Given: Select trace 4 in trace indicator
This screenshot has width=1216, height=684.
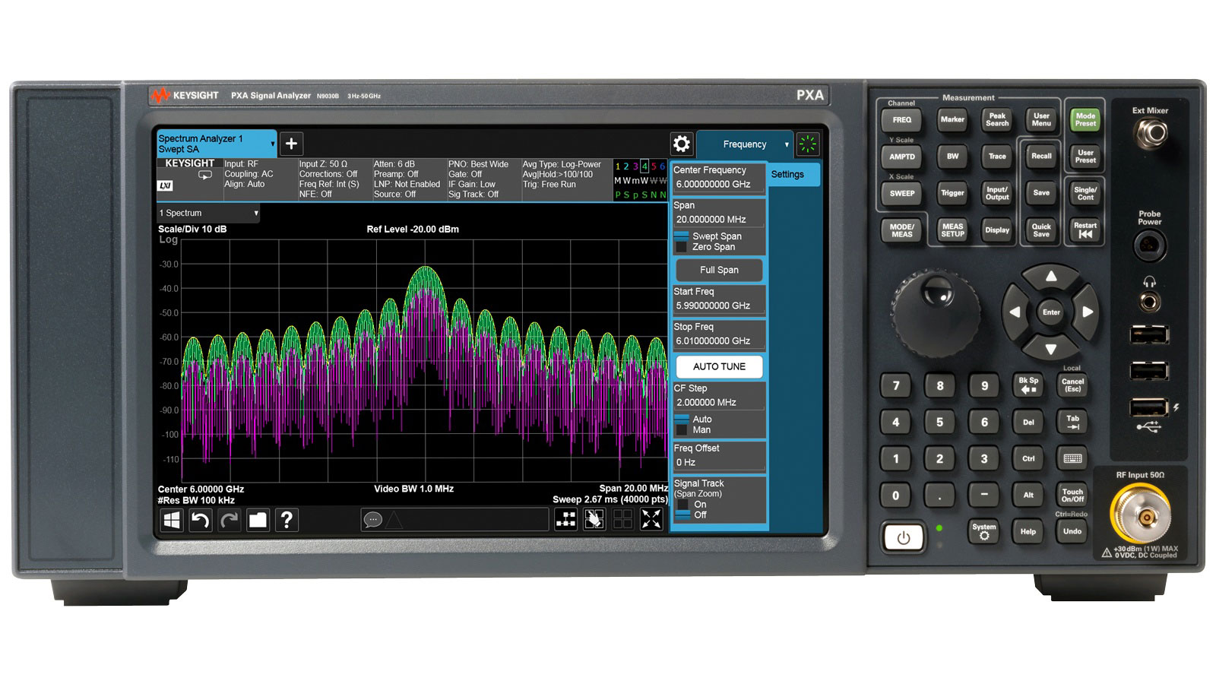Looking at the screenshot, I should pyautogui.click(x=644, y=166).
